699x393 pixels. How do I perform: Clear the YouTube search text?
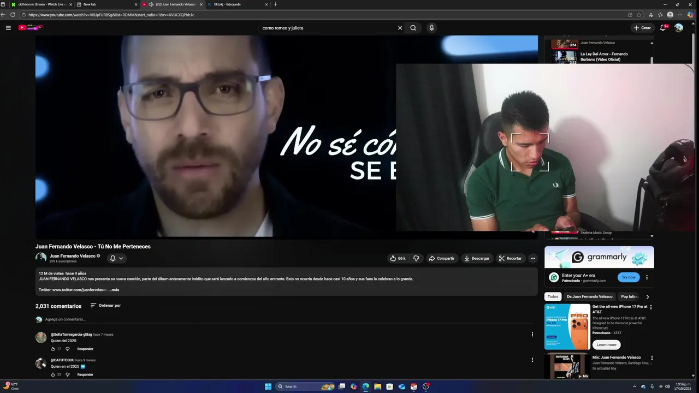pyautogui.click(x=400, y=28)
